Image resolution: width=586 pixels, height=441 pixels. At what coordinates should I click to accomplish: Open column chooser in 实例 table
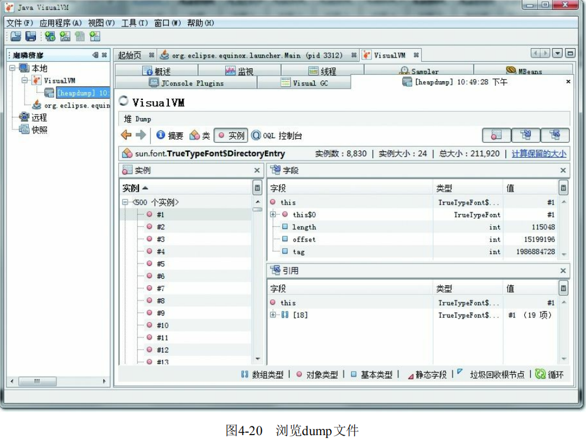[x=257, y=188]
